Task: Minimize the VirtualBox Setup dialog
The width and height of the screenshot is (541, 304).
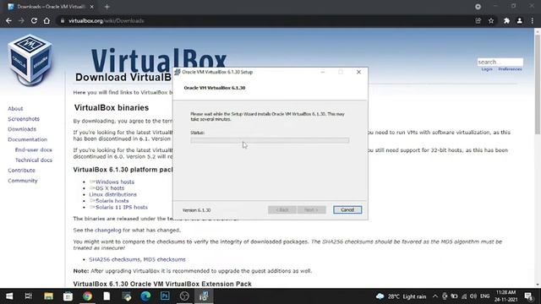Action: (x=323, y=72)
